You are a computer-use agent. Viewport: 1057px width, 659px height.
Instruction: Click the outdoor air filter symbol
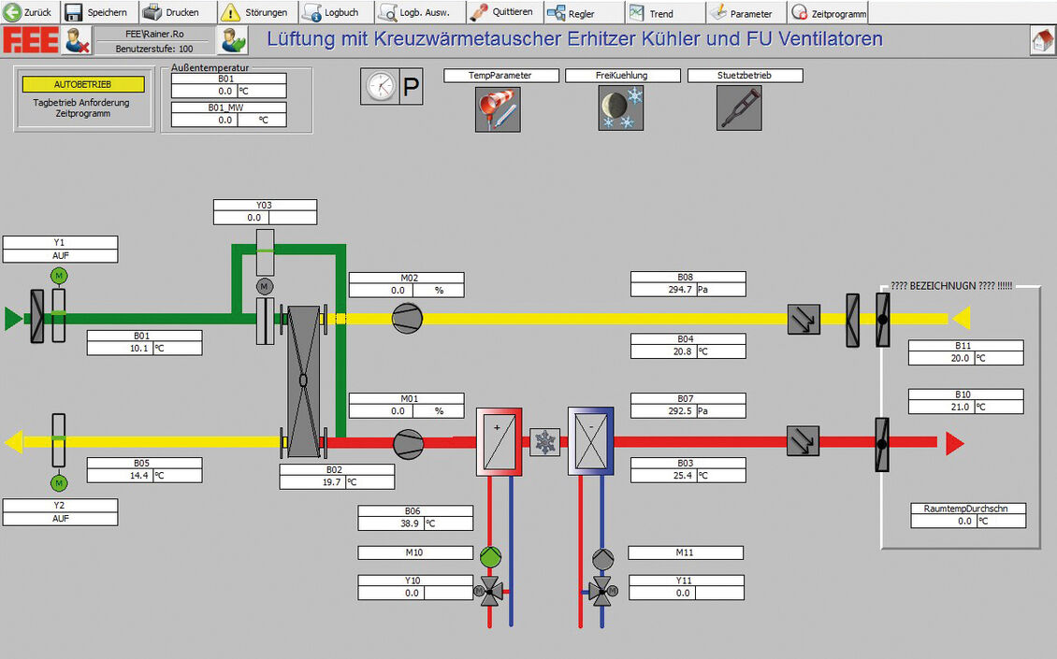[x=37, y=316]
